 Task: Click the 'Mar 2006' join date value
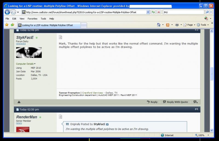click(36, 71)
